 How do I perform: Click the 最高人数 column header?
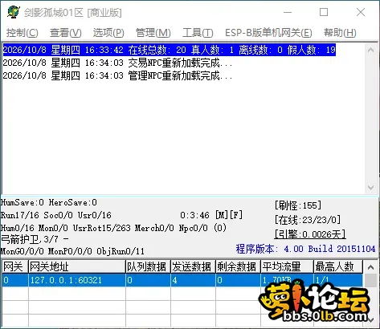338,266
